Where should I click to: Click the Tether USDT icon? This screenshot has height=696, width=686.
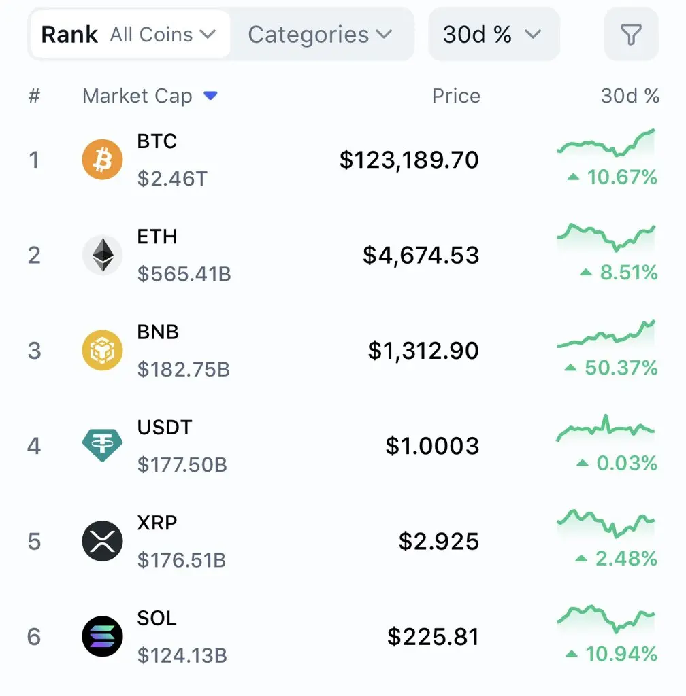tap(102, 445)
